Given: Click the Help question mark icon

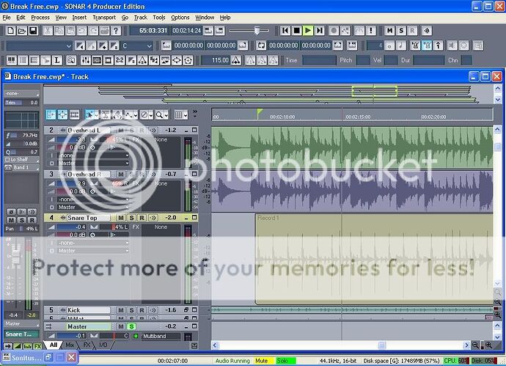Looking at the screenshot, I should (116, 31).
